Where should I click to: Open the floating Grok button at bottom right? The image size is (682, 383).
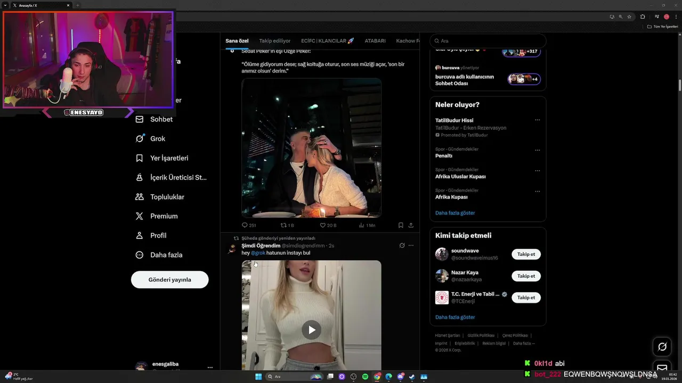(x=662, y=347)
